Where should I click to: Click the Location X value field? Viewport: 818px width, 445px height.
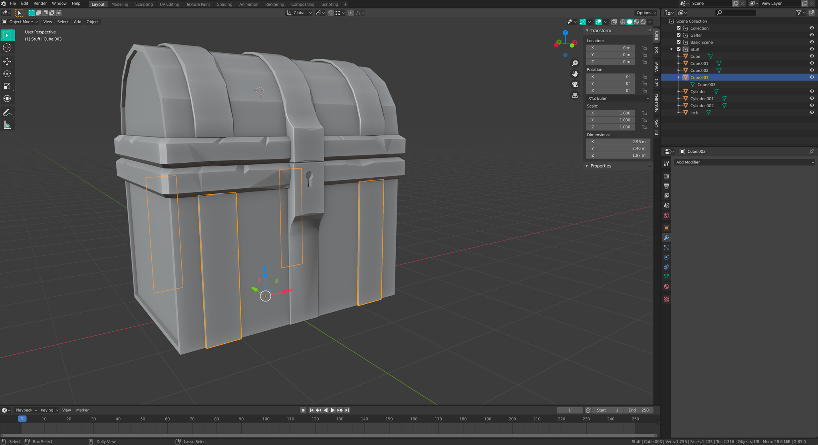pos(610,48)
